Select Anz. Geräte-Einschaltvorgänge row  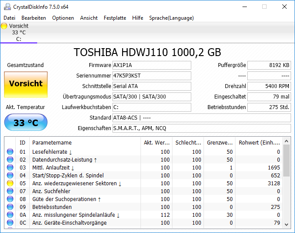click(x=144, y=223)
